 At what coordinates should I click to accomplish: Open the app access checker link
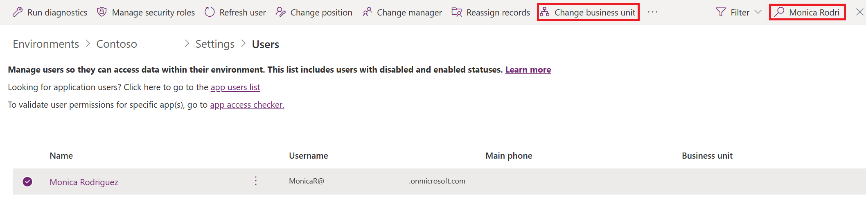click(x=247, y=105)
